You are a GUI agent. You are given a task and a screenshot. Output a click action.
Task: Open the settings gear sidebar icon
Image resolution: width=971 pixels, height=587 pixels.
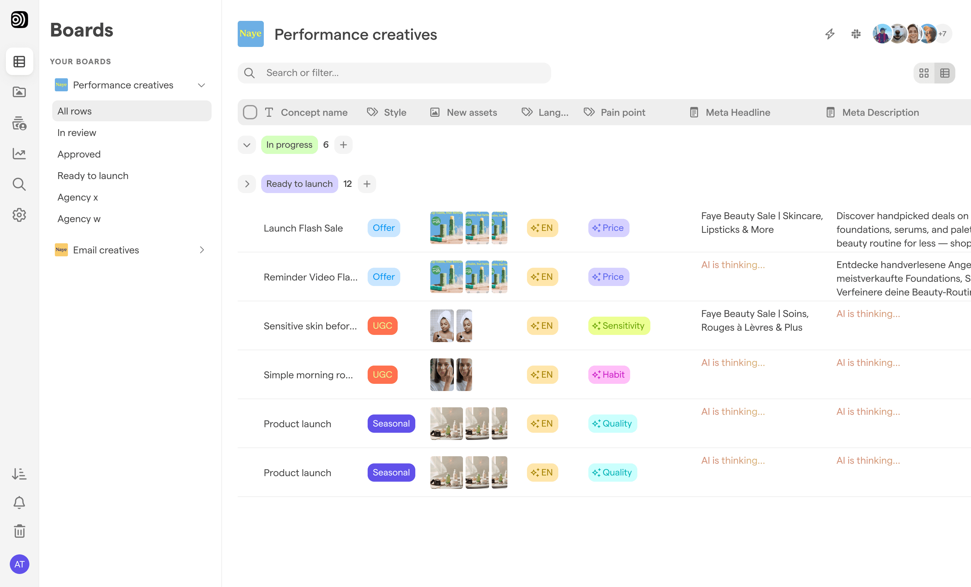click(19, 215)
